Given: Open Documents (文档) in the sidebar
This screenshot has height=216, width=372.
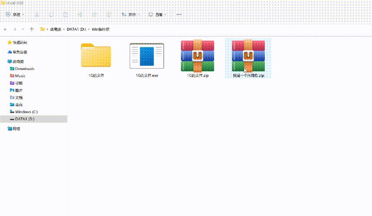Looking at the screenshot, I should click(x=16, y=97).
